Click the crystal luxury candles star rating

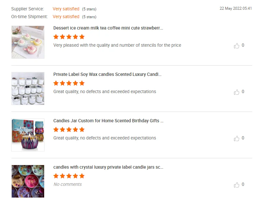[69, 176]
